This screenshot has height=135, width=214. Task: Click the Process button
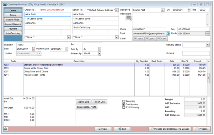coord(202,129)
